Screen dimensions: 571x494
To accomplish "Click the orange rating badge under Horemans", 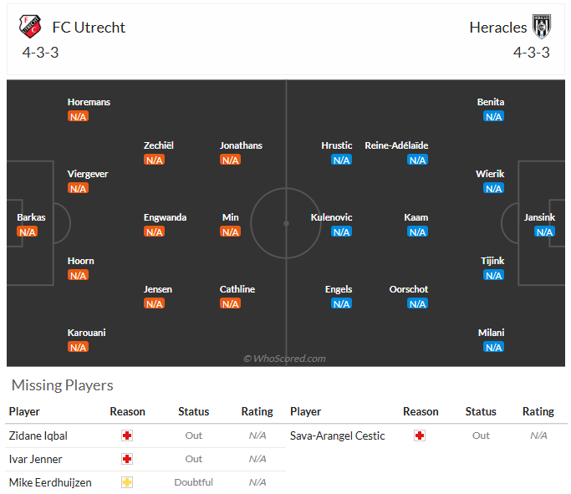I will (x=78, y=116).
